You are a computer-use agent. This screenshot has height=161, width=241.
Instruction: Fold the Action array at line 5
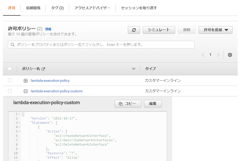pos(19,132)
